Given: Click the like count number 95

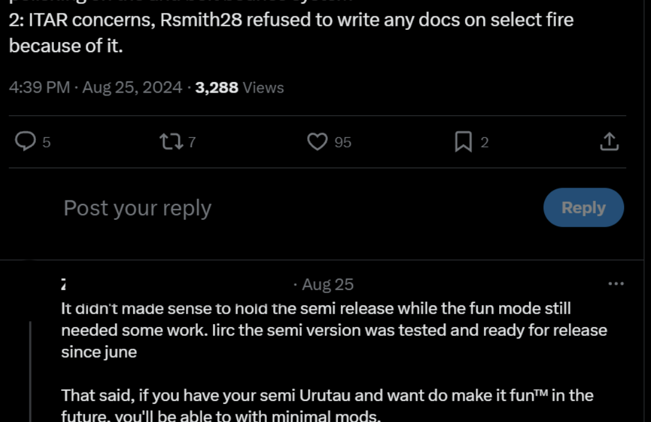Looking at the screenshot, I should [x=343, y=142].
